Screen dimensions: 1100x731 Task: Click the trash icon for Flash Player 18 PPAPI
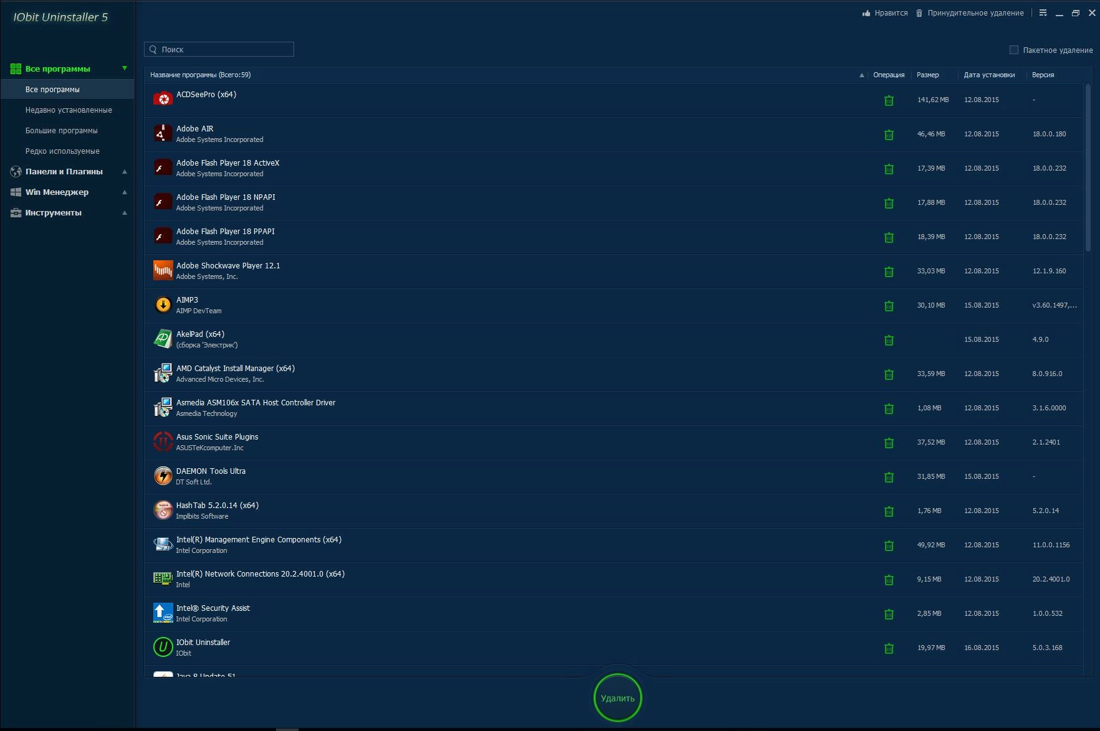[x=889, y=237]
